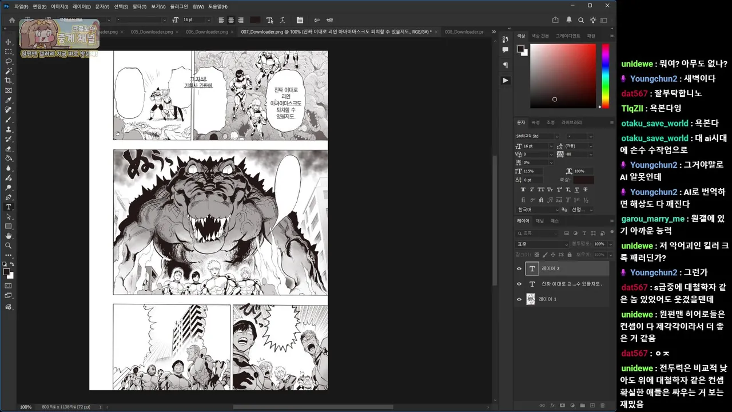The image size is (732, 412).
Task: Open the search icon at top right
Action: (581, 20)
